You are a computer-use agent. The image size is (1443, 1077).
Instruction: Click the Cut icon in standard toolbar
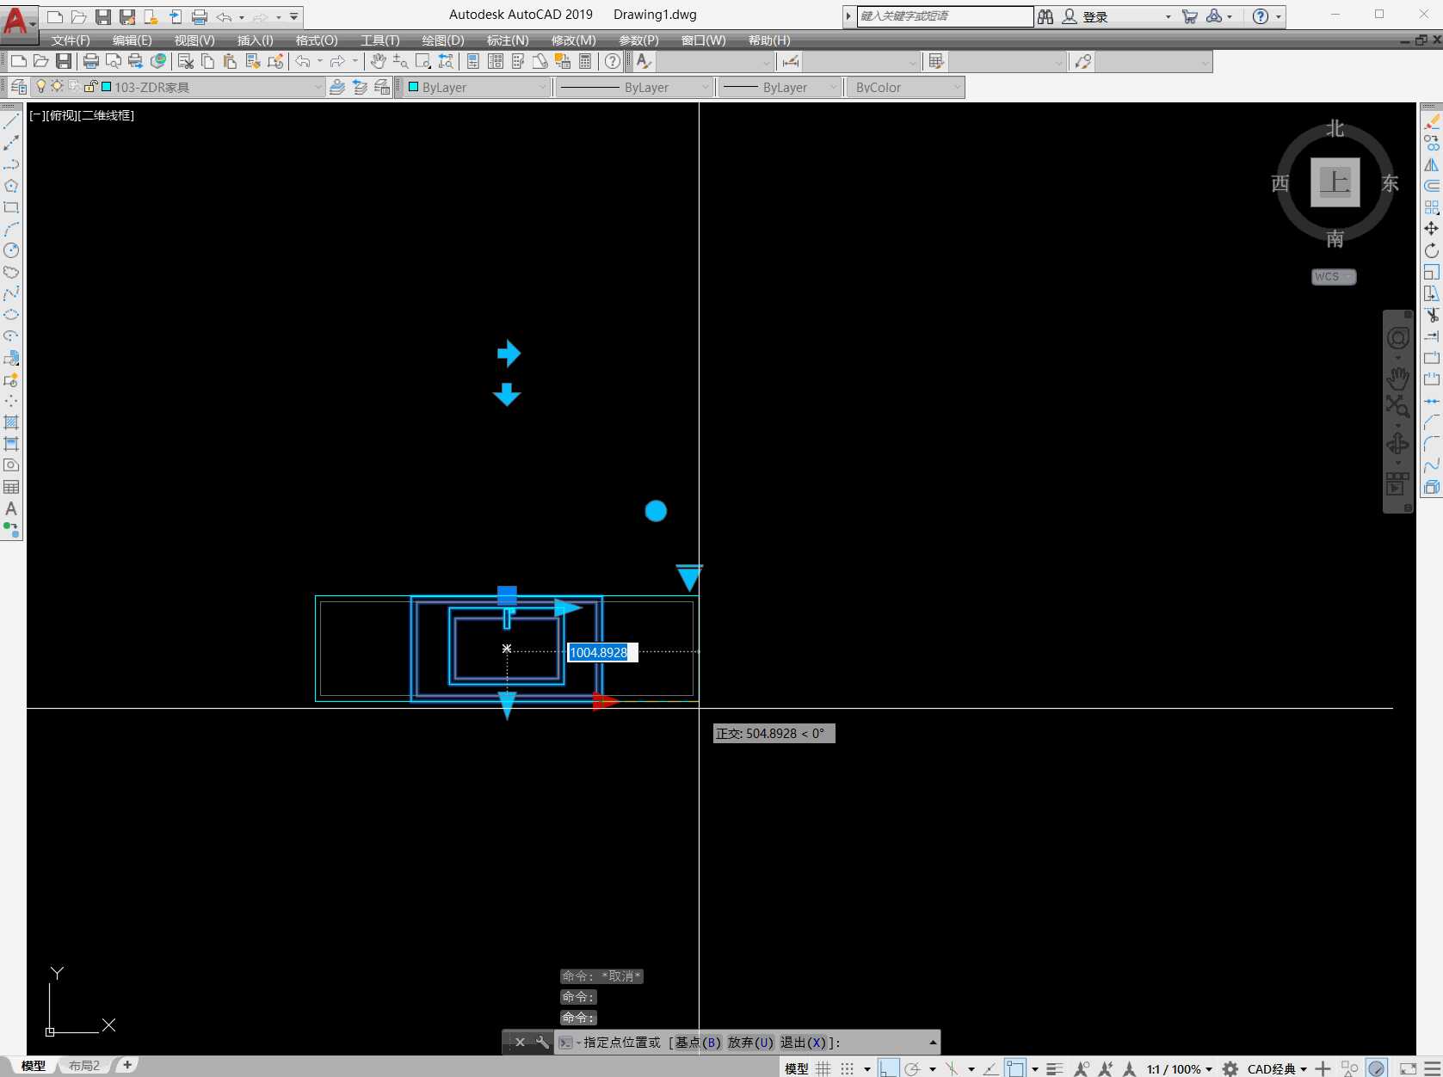point(185,61)
